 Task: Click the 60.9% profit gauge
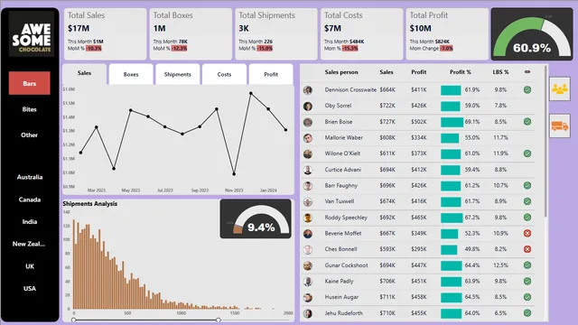tap(532, 34)
